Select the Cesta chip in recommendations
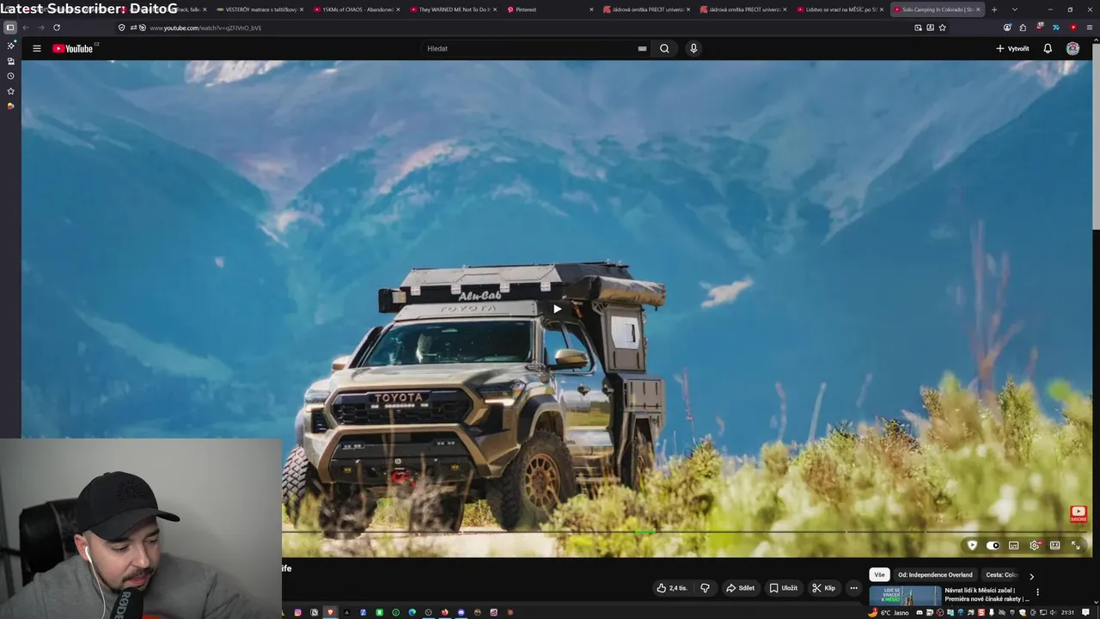 coord(1001,575)
